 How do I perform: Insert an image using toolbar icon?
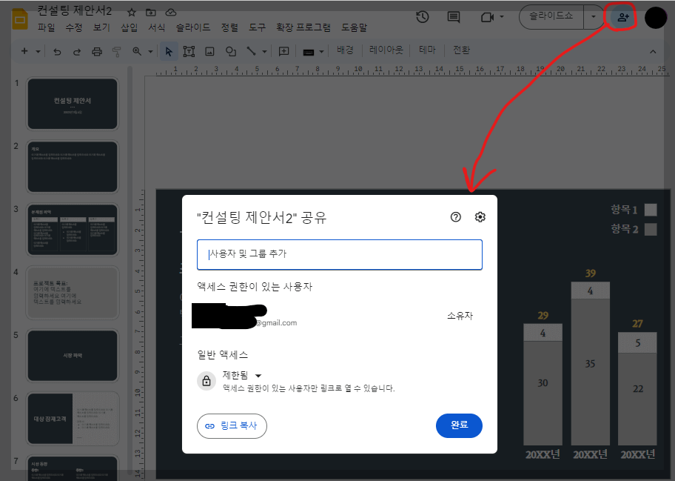[x=209, y=52]
